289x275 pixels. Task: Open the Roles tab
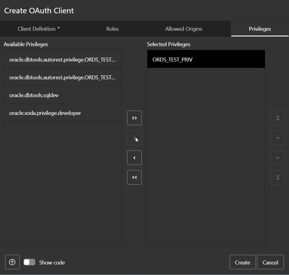pos(112,29)
